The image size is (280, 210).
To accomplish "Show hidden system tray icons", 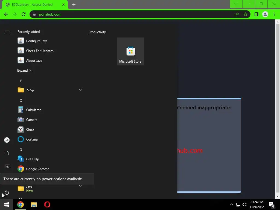I will tap(231, 205).
